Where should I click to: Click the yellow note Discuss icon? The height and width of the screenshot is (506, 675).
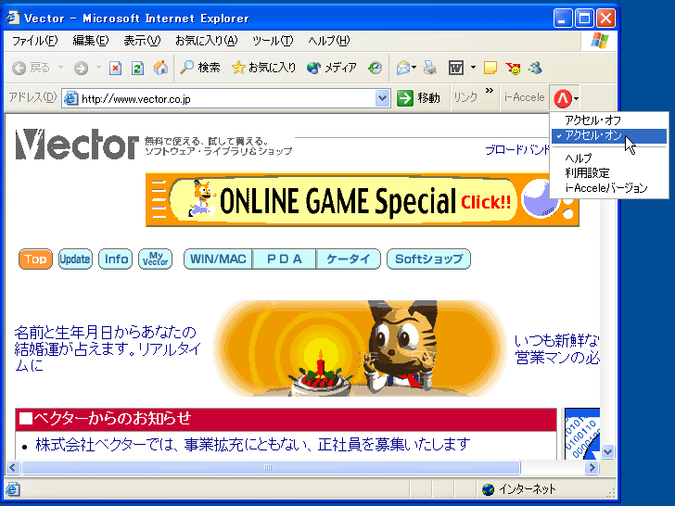(x=490, y=68)
